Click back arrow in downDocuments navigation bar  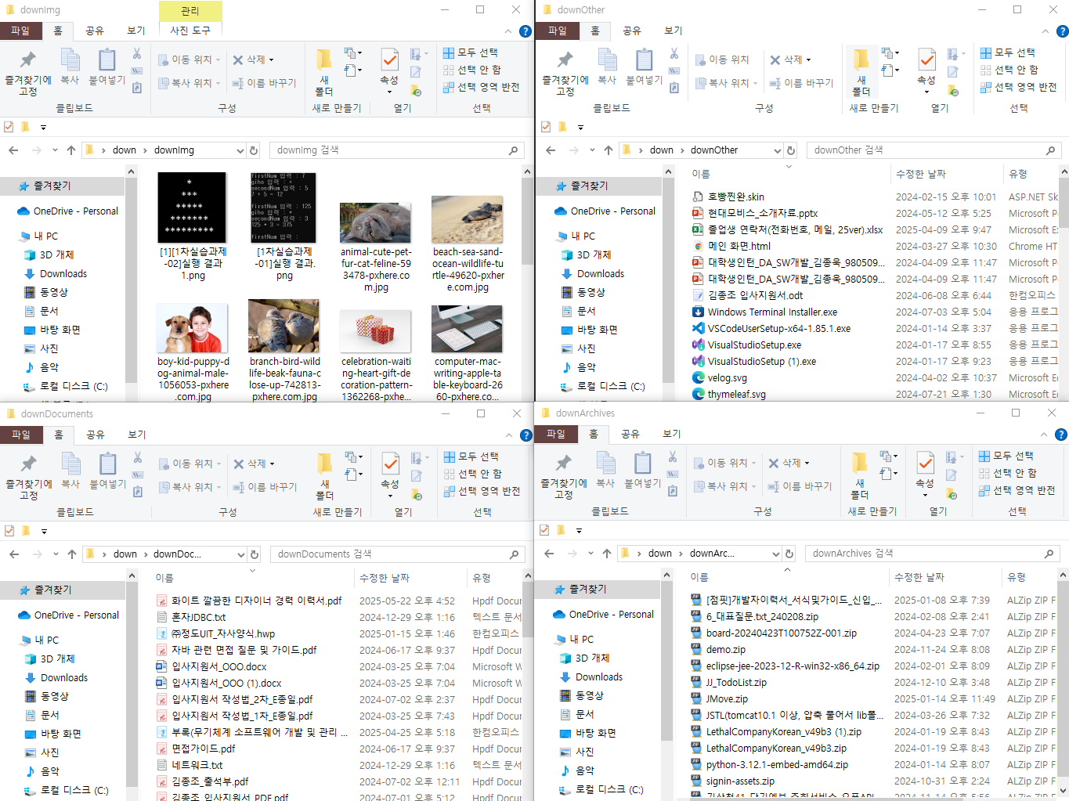tap(14, 554)
